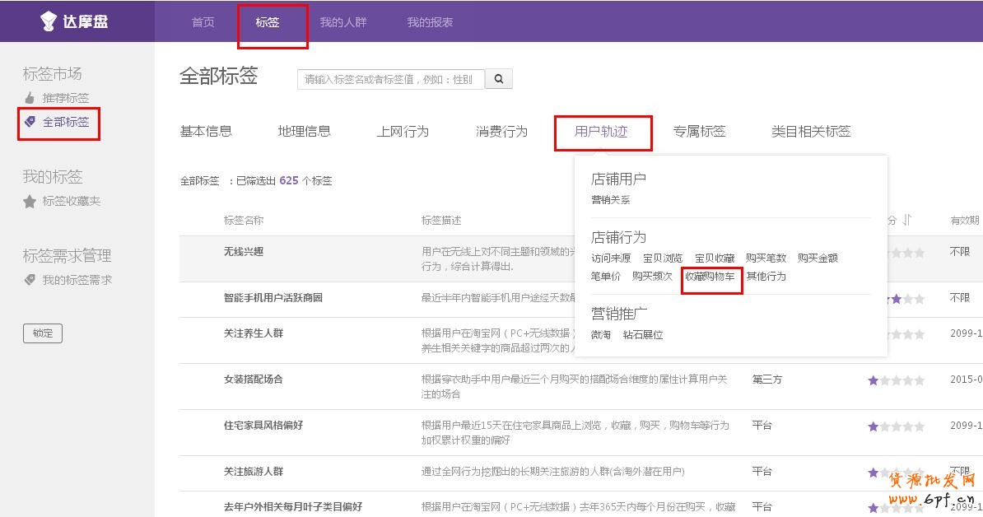
Task: Click the 625 filtered tags count
Action: click(x=288, y=180)
